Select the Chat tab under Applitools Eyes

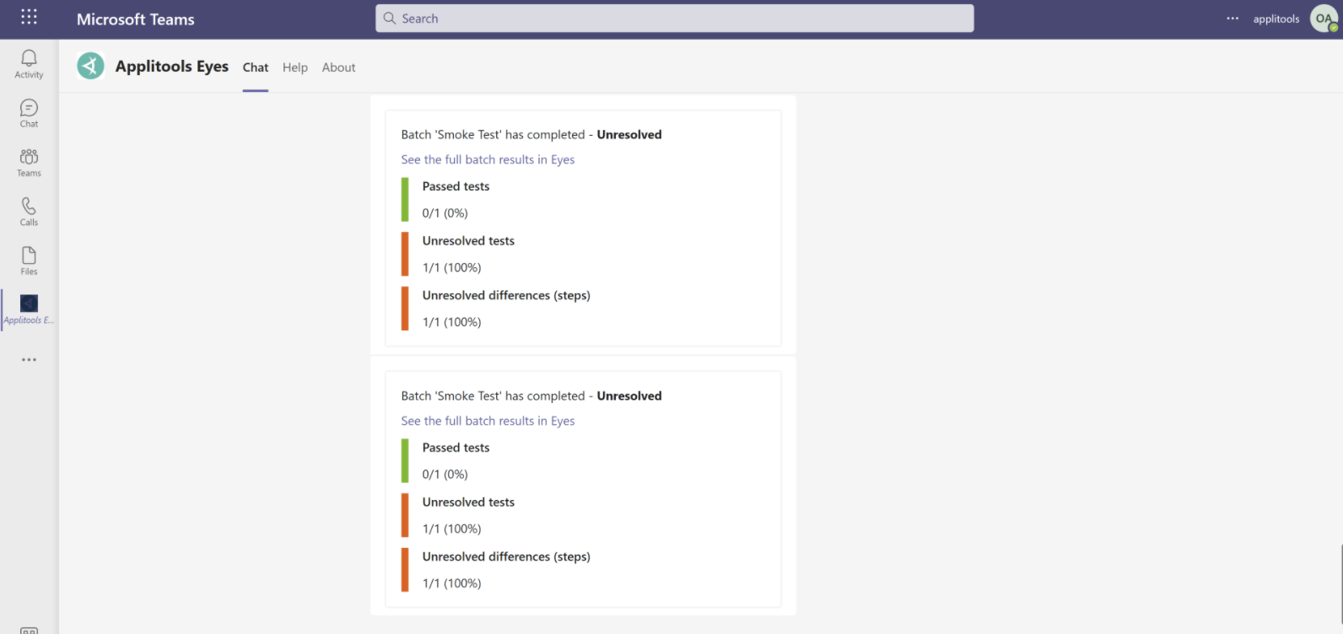pos(255,67)
